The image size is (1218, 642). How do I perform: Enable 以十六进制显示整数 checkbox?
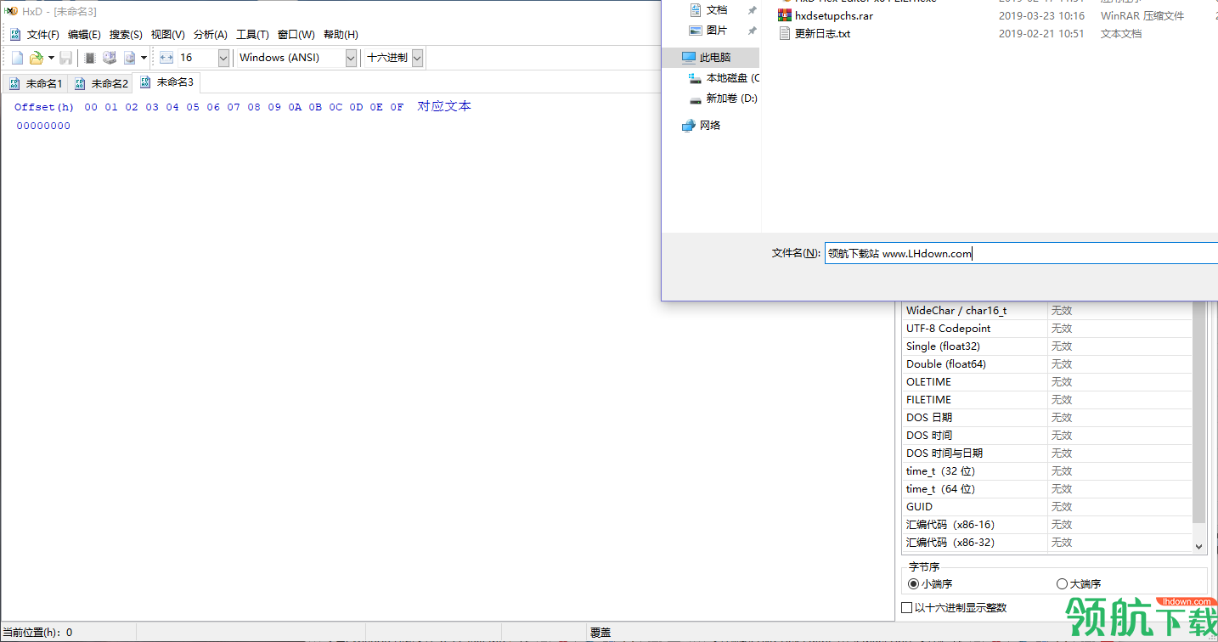906,607
